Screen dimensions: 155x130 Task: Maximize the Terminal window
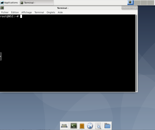pyautogui.click(x=131, y=8)
